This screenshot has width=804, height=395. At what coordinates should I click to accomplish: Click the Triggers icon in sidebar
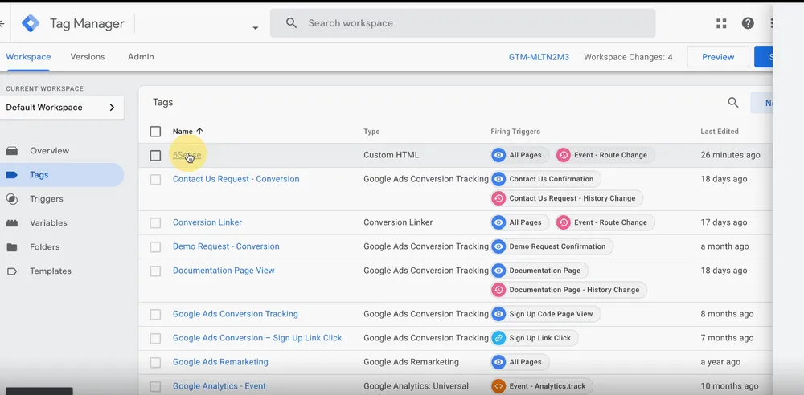coord(12,199)
